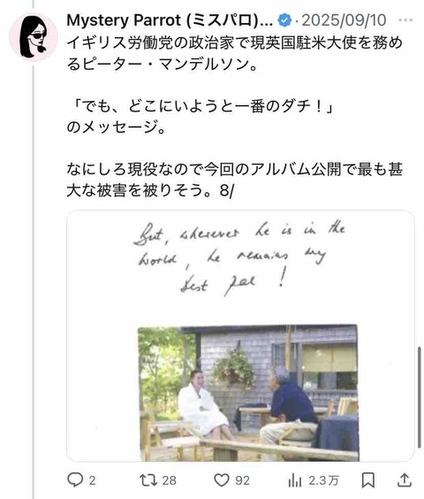This screenshot has height=499, width=424.
Task: Bookmark this post
Action: [368, 480]
